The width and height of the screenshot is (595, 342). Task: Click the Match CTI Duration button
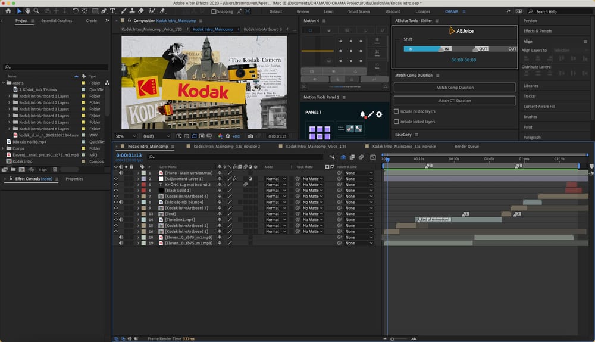(x=455, y=101)
